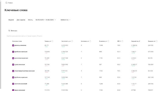
Task: Select frequency 1 535 089 for лонгслив женский
Action: (x=65, y=84)
